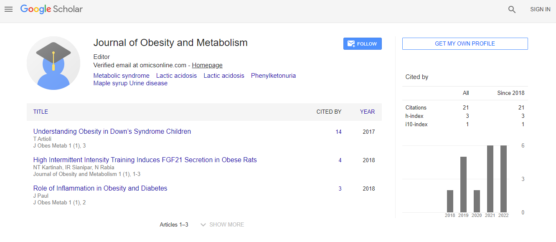Viewport: 556px width, 242px height.
Task: Click the 14 citations count link
Action: pyautogui.click(x=338, y=132)
